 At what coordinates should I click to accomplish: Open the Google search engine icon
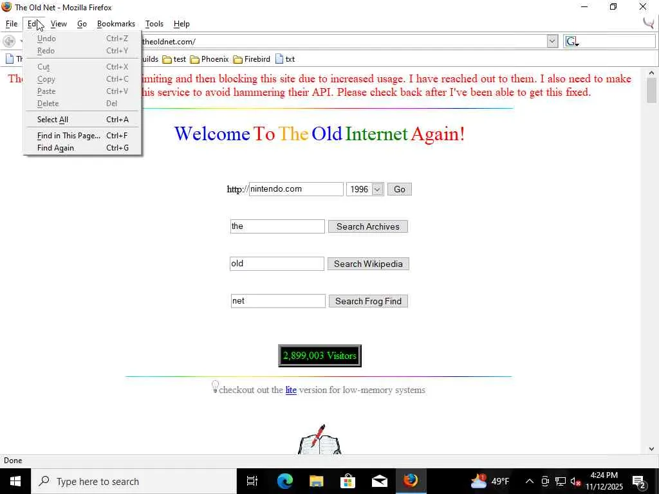point(571,41)
